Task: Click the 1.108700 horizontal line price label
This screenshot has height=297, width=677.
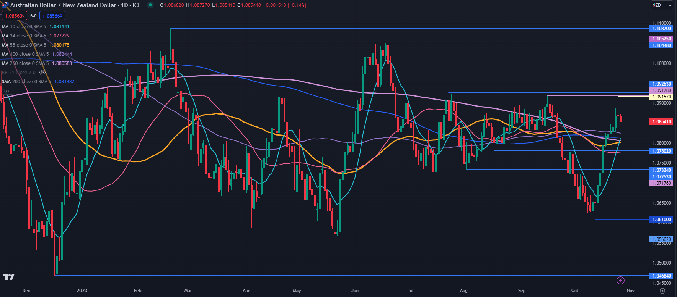Action: 661,29
